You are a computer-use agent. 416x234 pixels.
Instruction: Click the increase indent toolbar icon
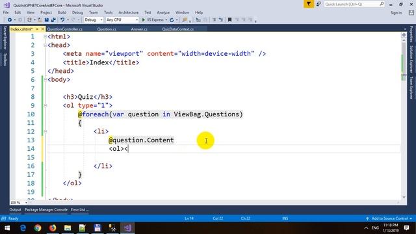point(221,20)
